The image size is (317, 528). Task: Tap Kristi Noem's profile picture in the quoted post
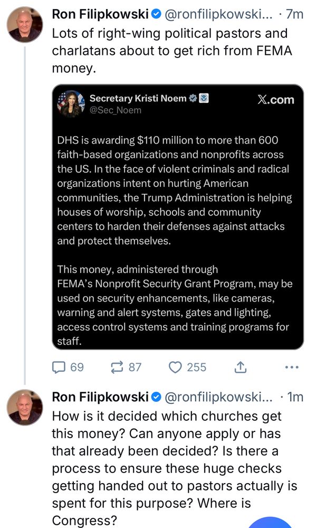pos(71,103)
